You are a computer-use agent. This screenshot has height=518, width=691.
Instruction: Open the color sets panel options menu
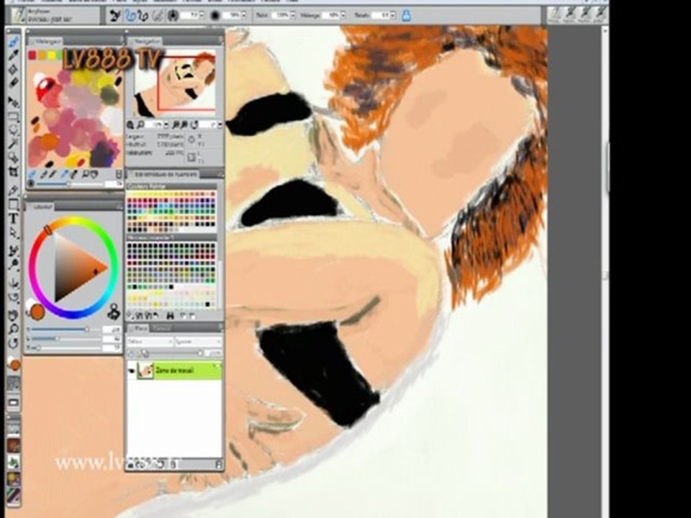tap(220, 175)
